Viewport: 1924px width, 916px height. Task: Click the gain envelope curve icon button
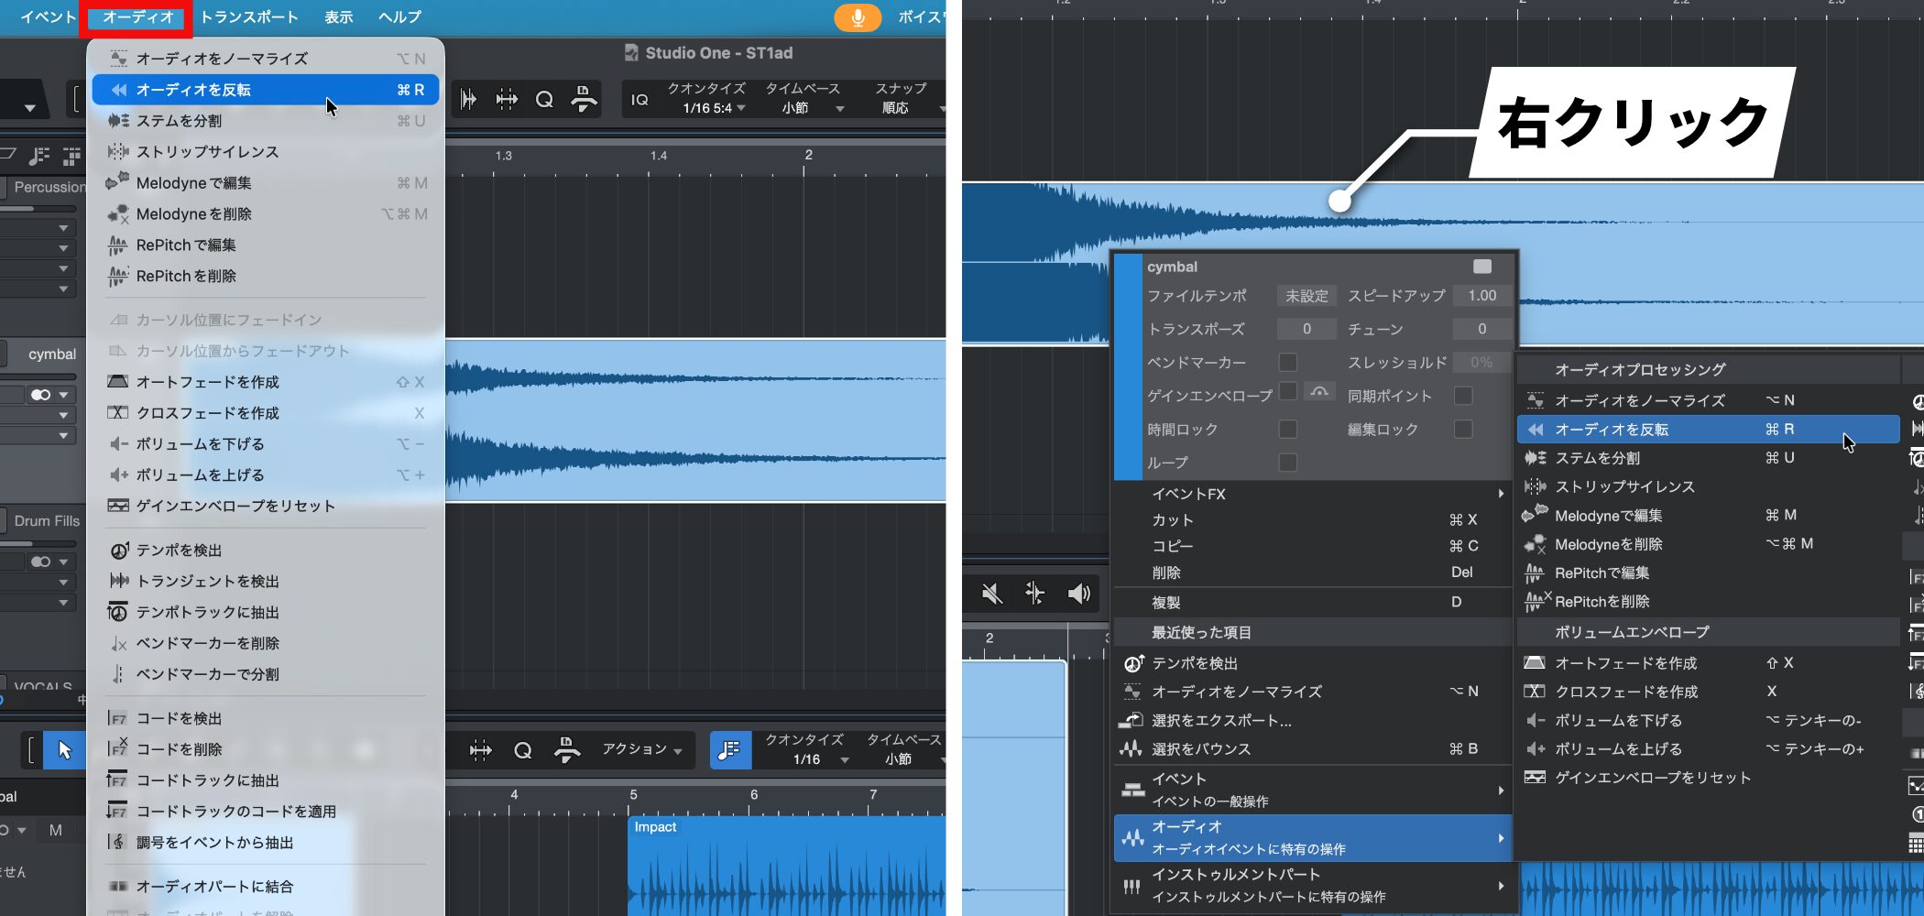1318,392
